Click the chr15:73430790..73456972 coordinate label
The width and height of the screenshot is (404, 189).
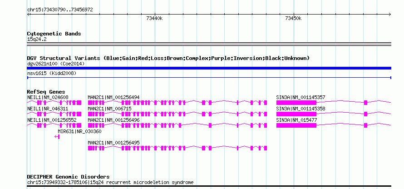pyautogui.click(x=60, y=10)
